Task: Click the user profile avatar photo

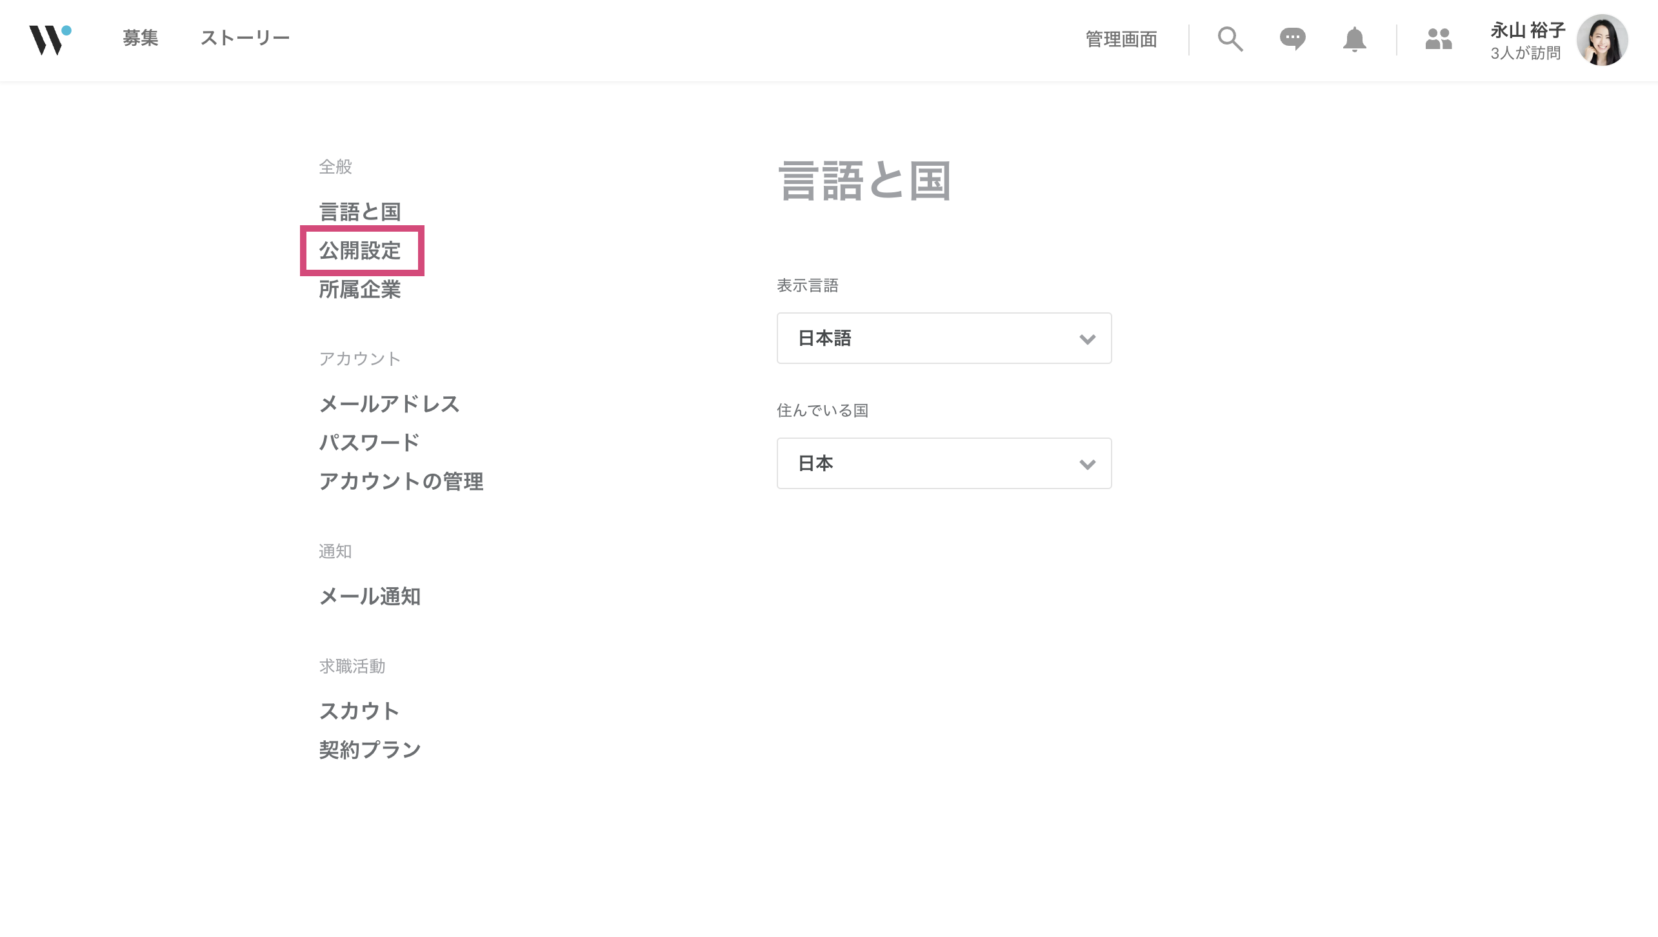Action: click(x=1602, y=40)
